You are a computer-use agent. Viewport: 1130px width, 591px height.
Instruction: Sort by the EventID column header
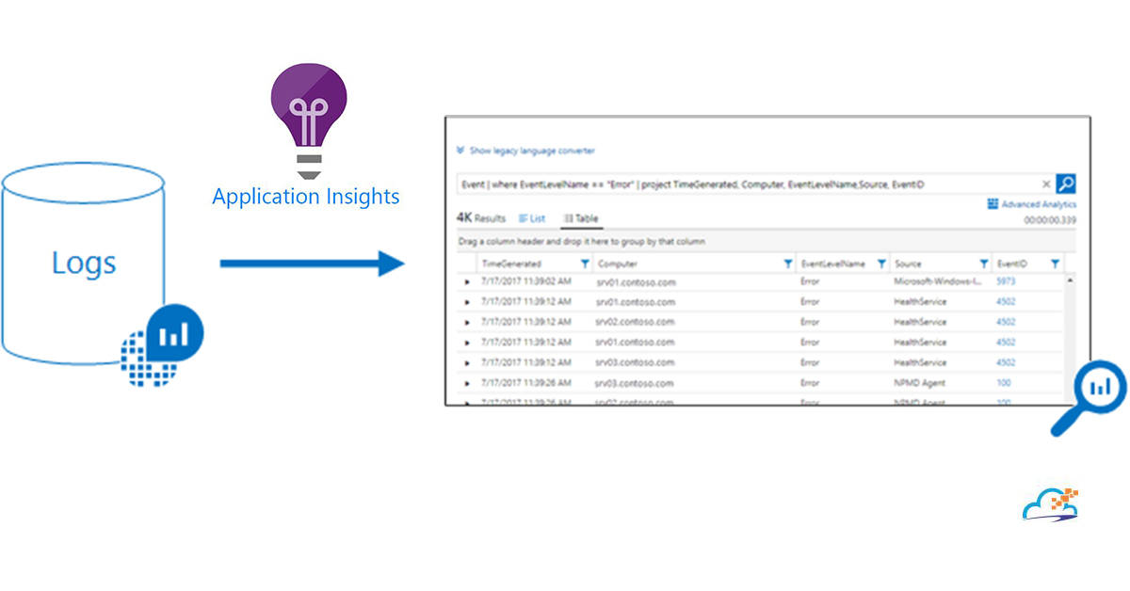coord(1010,264)
